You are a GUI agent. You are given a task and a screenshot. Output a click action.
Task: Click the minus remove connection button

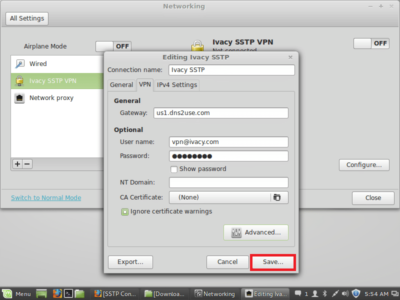pyautogui.click(x=27, y=164)
